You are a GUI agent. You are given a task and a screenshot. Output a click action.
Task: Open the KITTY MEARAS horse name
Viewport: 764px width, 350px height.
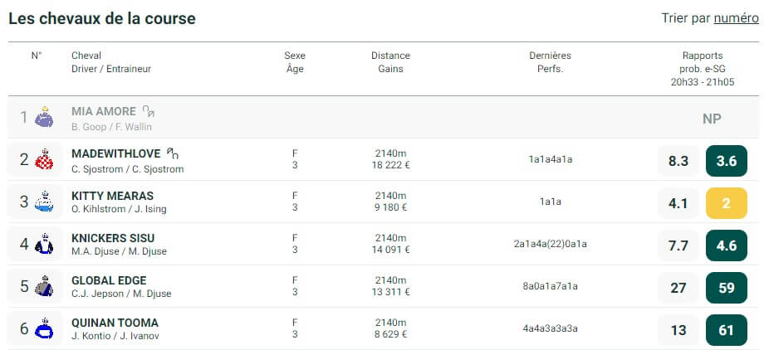coord(112,197)
